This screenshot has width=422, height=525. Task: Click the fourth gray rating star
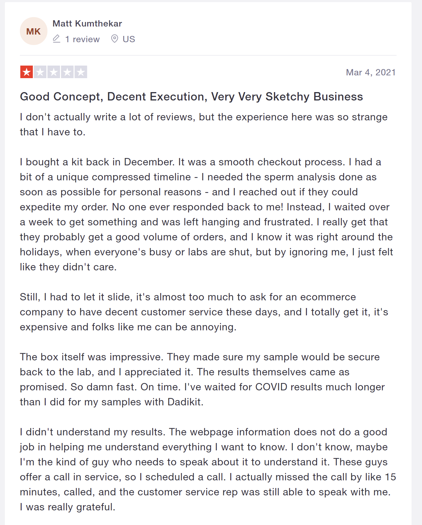(67, 72)
